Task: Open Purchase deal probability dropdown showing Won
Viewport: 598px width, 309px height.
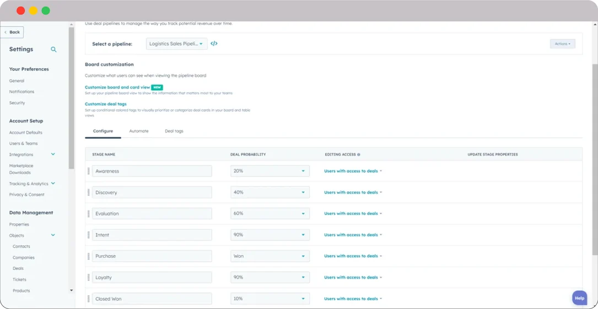Action: click(x=270, y=256)
